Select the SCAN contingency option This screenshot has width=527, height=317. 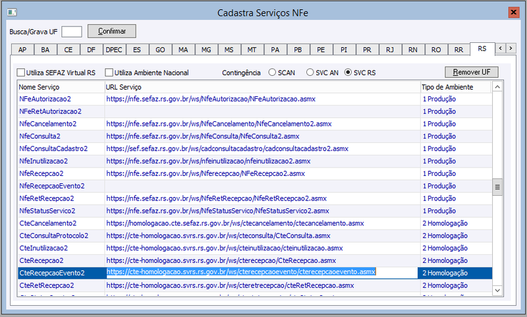[x=272, y=72]
